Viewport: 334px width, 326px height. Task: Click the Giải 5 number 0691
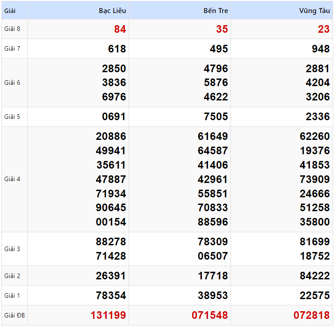click(114, 117)
